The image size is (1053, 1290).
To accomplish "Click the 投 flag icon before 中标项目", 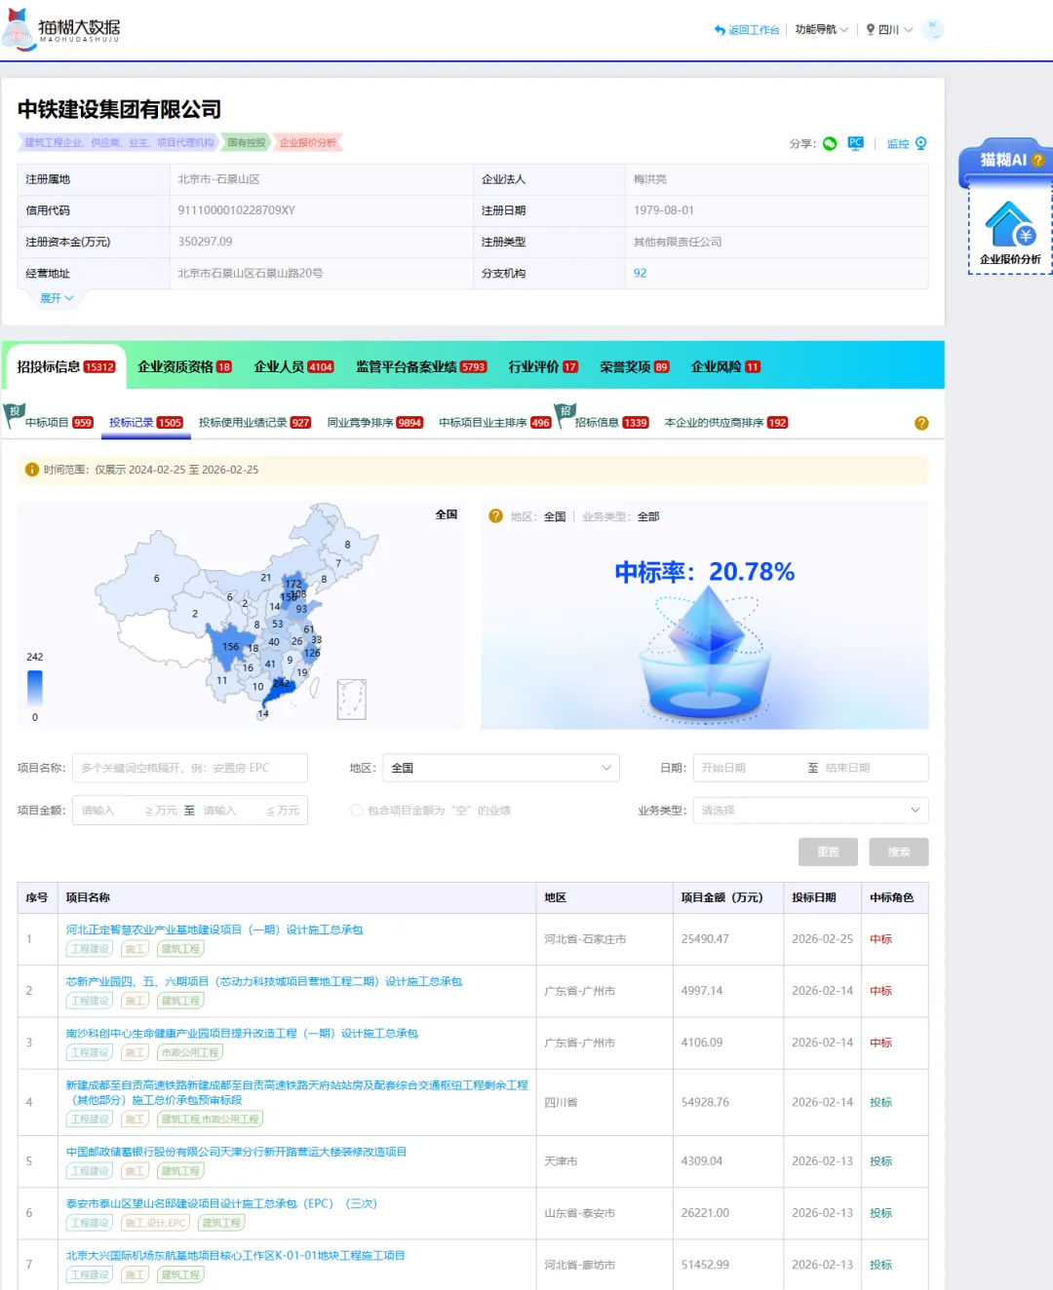I will [14, 413].
